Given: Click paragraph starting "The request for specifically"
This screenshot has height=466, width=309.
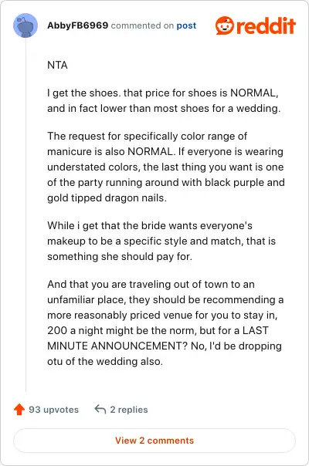Looking at the screenshot, I should point(166,167).
